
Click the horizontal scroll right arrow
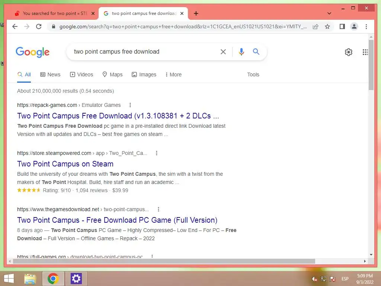[365, 261]
